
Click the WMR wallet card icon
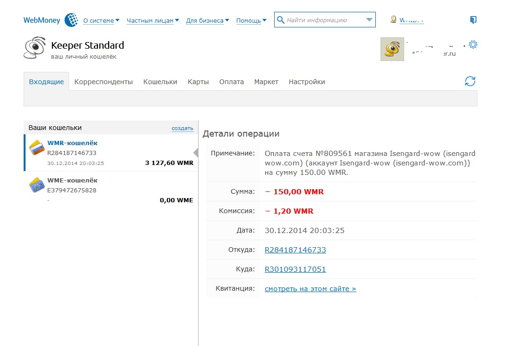[37, 147]
